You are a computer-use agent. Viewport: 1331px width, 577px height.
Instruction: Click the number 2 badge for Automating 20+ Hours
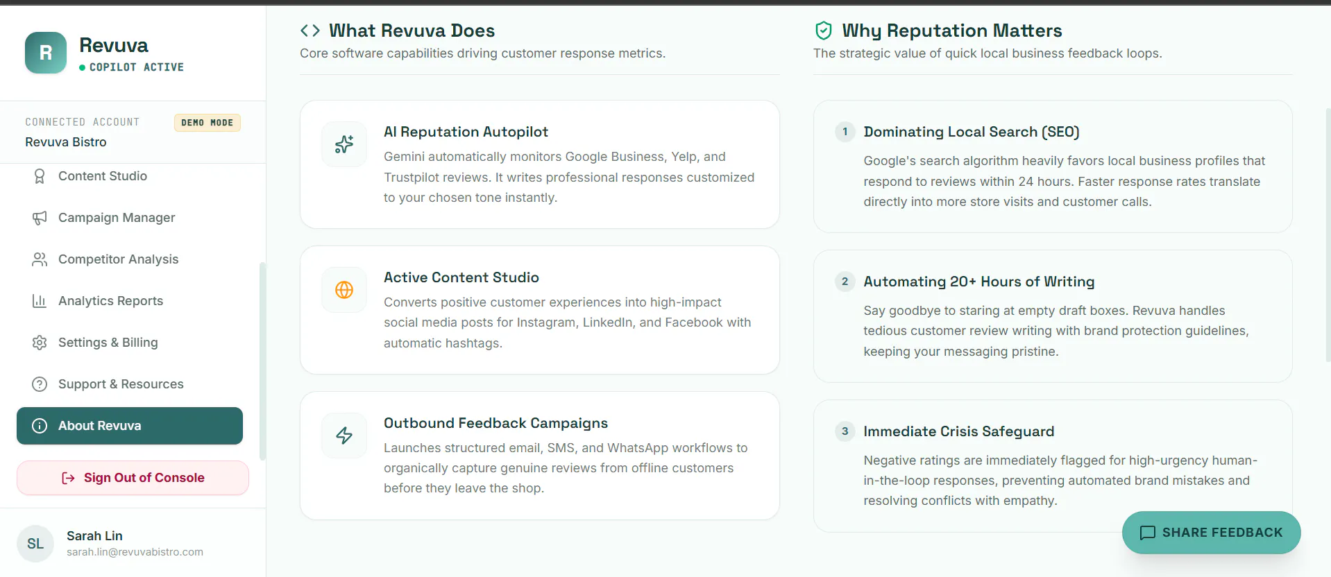[x=845, y=282]
